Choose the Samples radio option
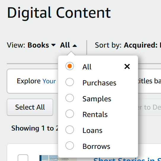 pyautogui.click(x=70, y=98)
